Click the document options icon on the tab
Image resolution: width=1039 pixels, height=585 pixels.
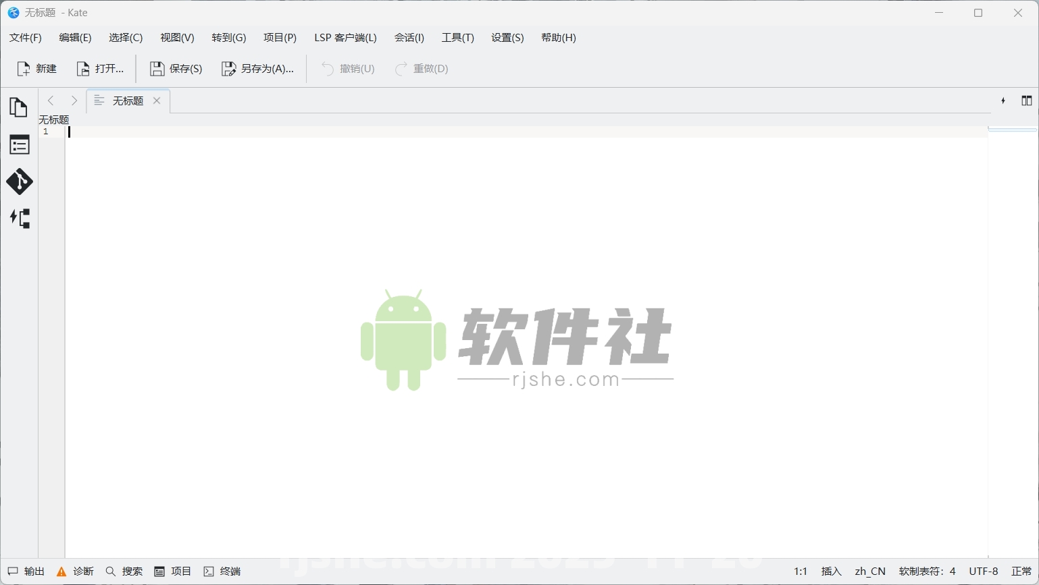(99, 100)
